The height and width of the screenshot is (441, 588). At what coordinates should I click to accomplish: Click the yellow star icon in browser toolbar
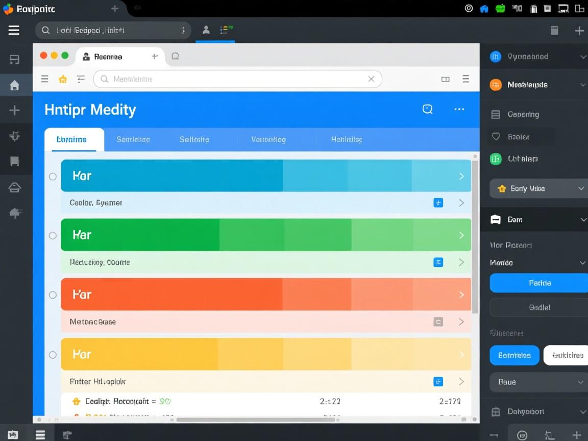click(x=63, y=79)
